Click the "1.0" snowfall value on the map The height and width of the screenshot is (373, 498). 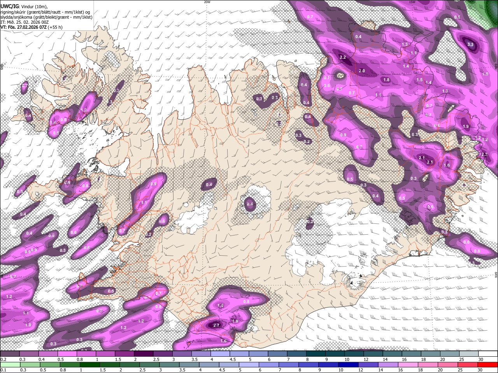click(28, 325)
